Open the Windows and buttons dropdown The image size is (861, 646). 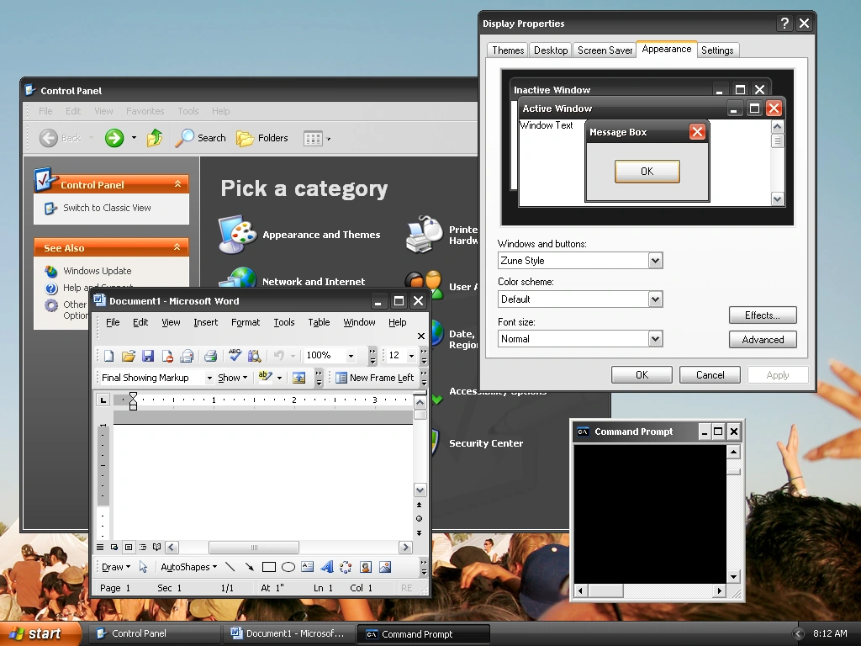tap(655, 261)
